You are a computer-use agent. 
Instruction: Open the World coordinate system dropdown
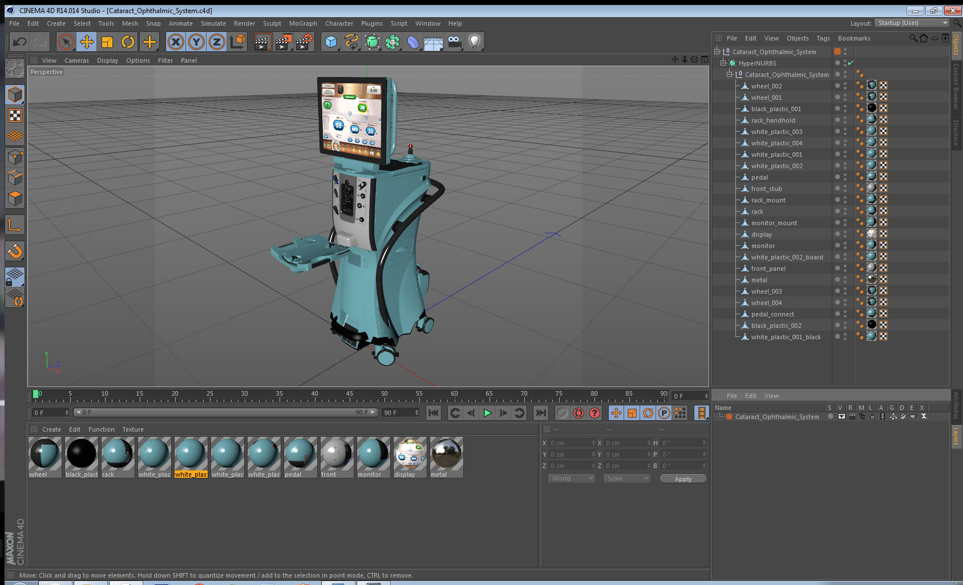click(572, 478)
